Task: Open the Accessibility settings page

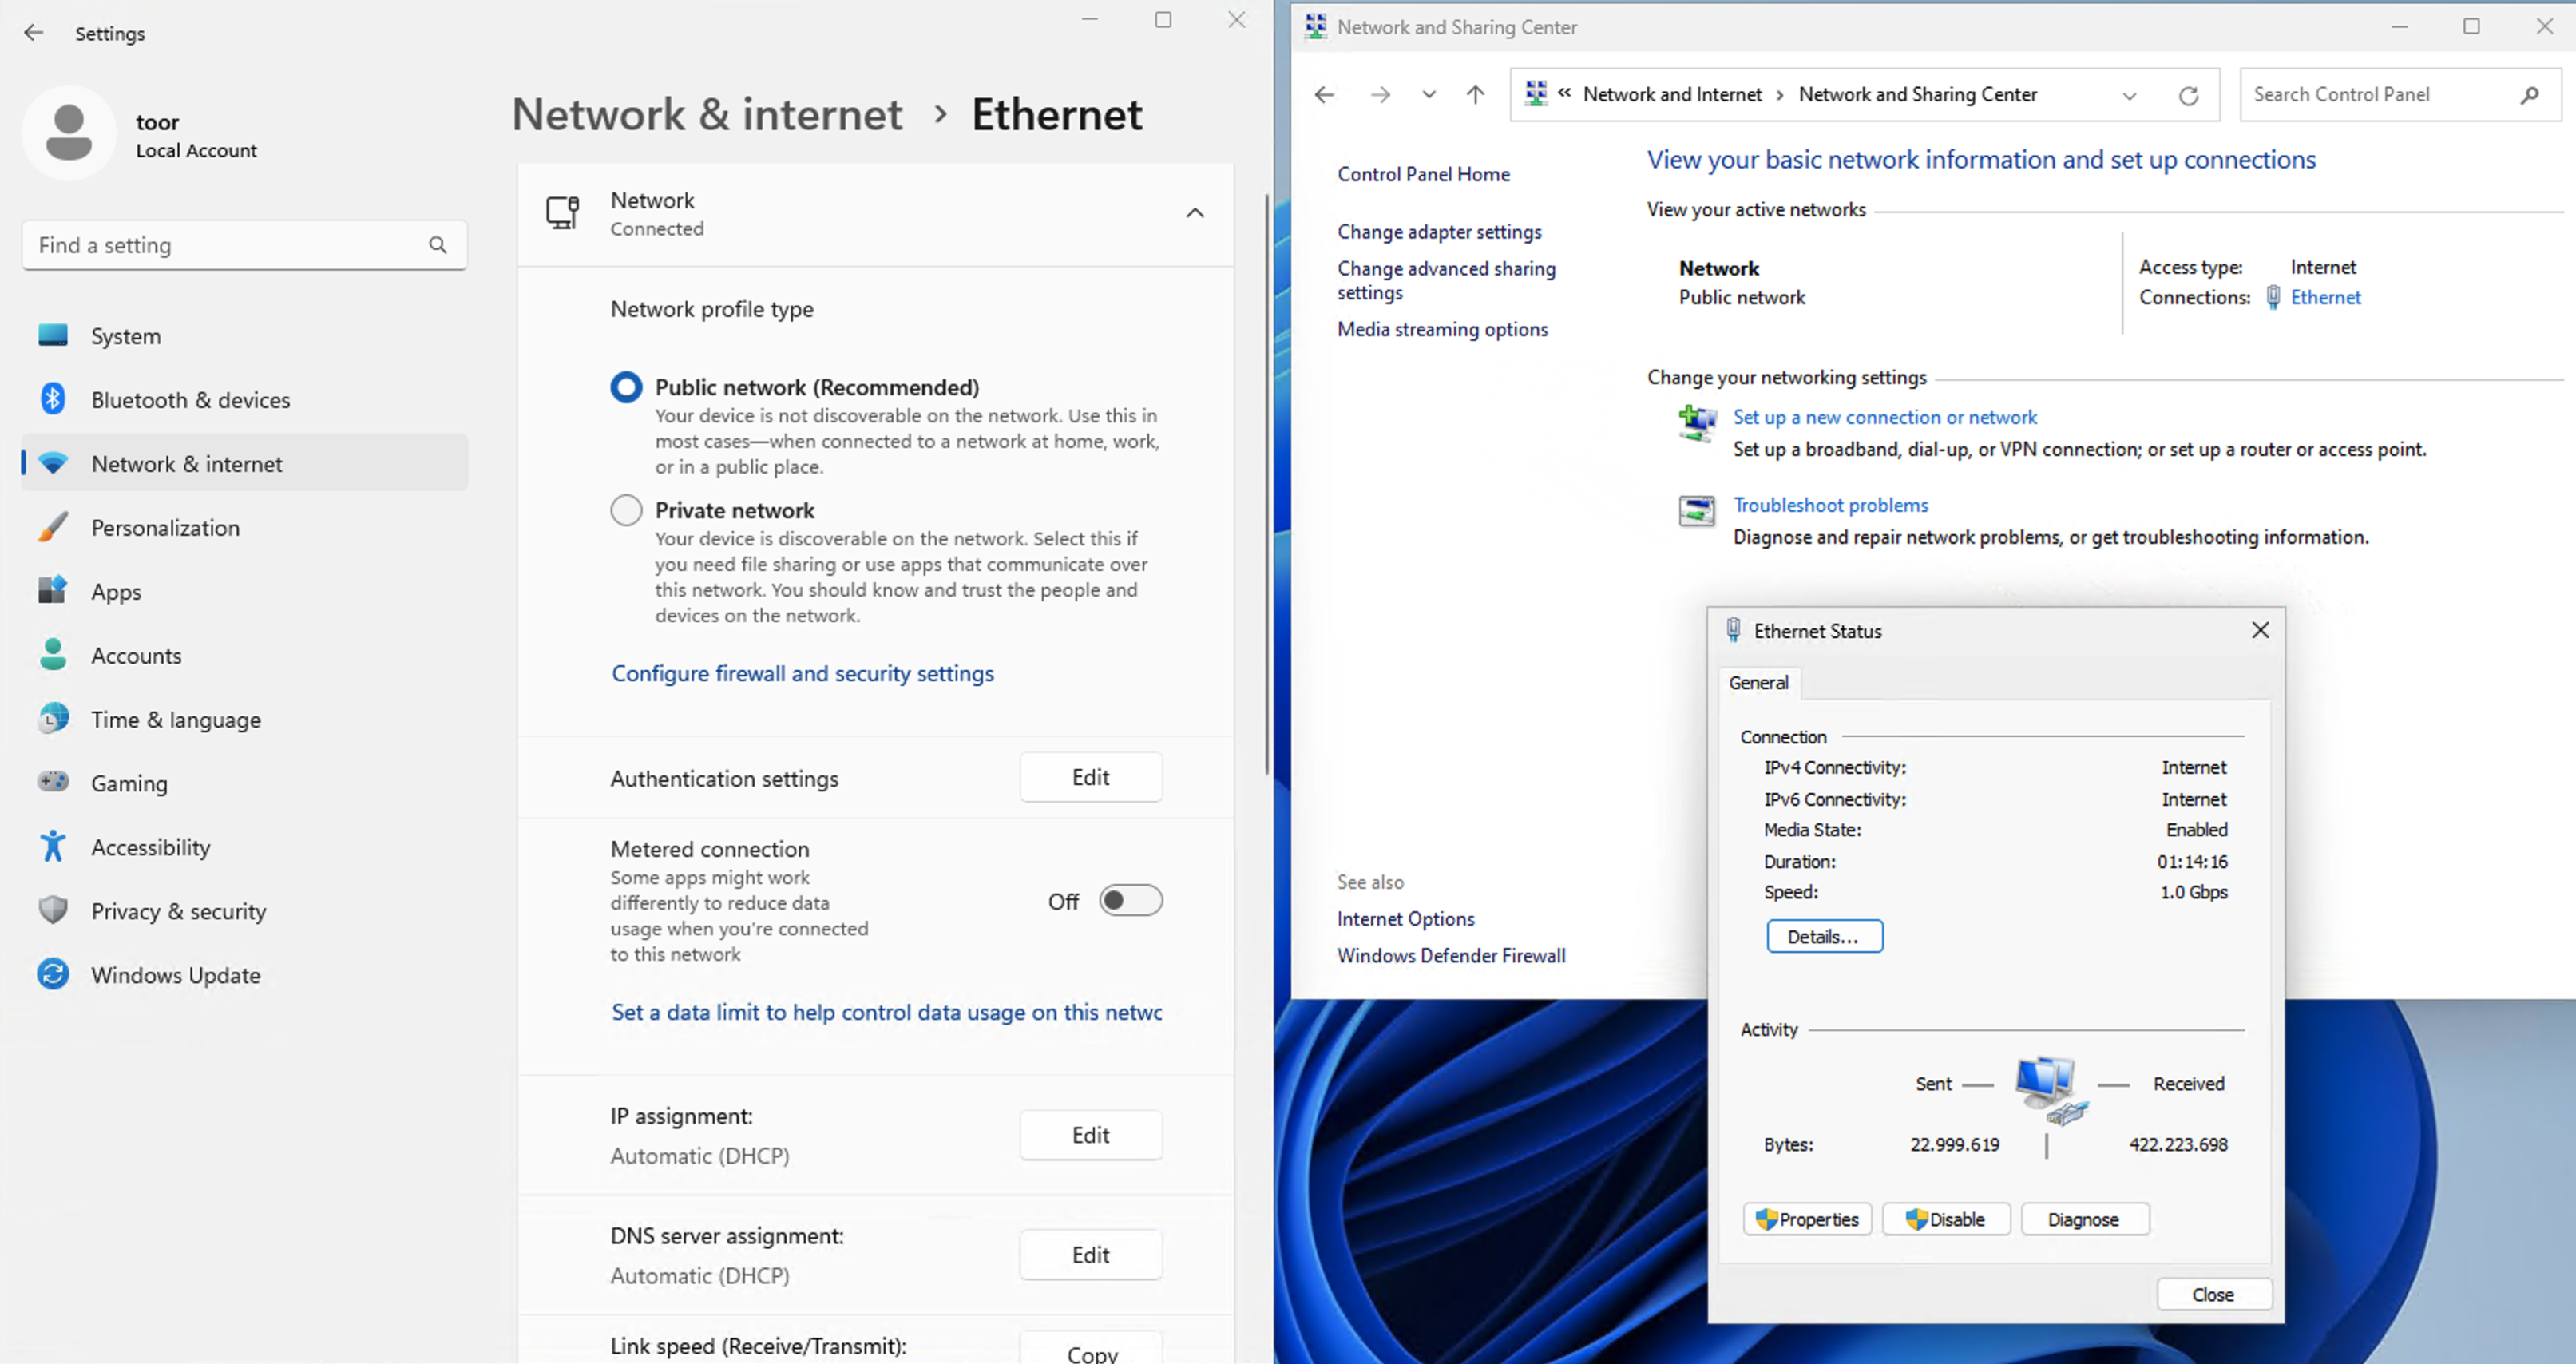Action: (x=150, y=847)
